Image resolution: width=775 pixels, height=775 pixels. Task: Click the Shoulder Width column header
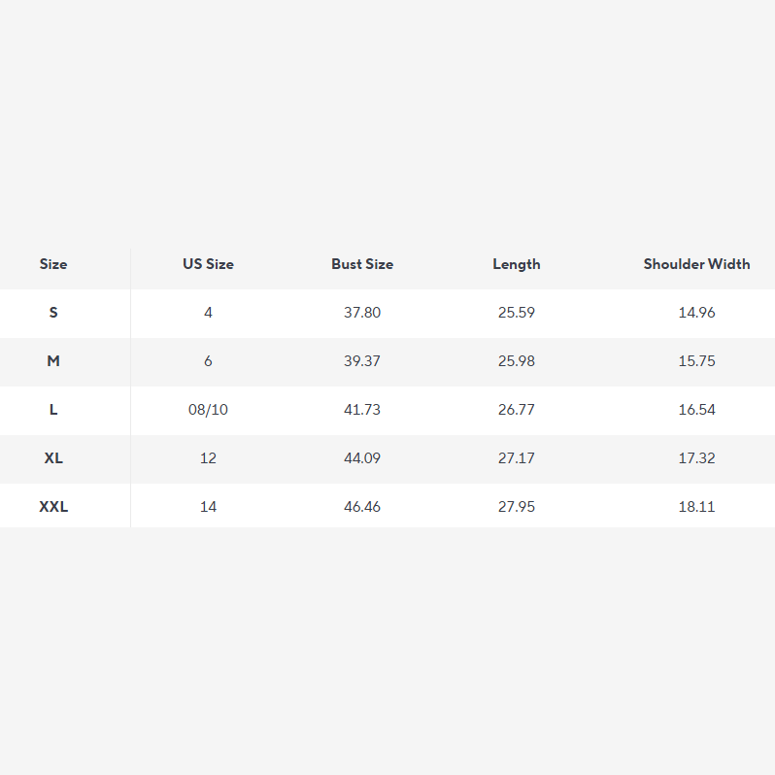pyautogui.click(x=696, y=264)
